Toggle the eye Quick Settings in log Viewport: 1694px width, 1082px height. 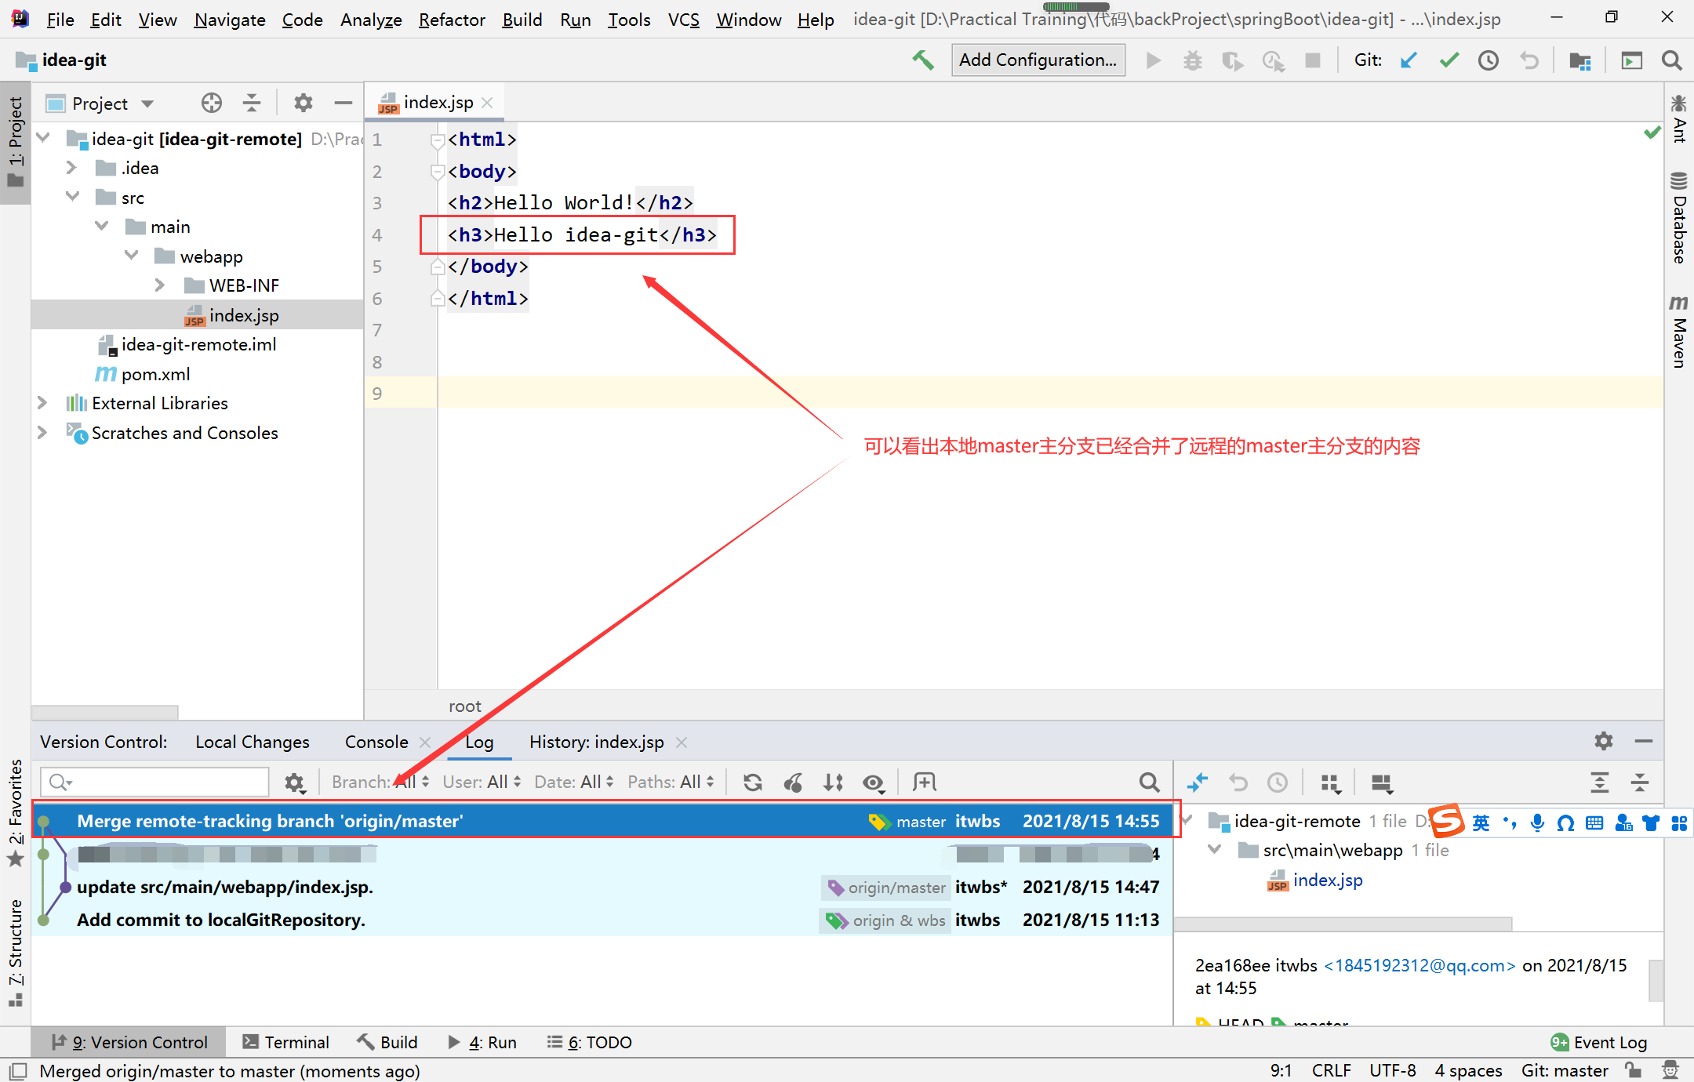pos(874,782)
